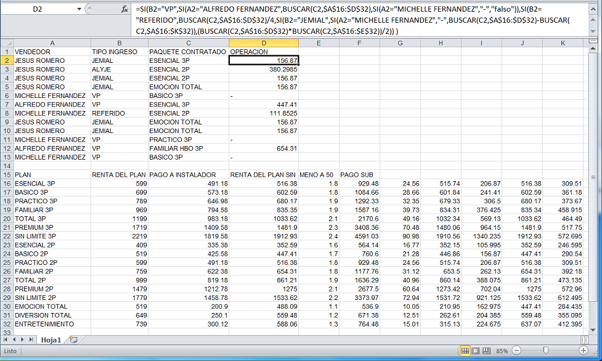
Task: Click the zoom out minus button
Action: pos(517,351)
